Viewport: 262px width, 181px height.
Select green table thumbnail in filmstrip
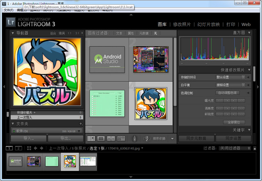click(52, 161)
